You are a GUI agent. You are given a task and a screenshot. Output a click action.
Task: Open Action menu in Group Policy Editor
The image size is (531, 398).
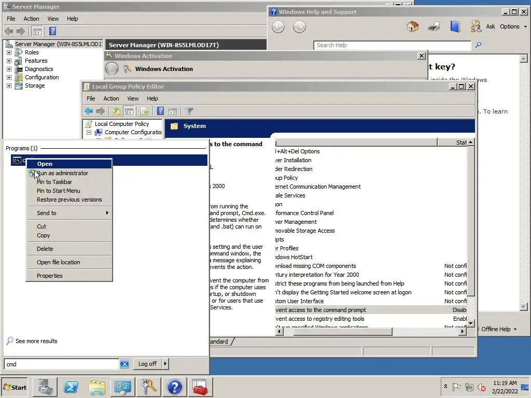tap(111, 98)
